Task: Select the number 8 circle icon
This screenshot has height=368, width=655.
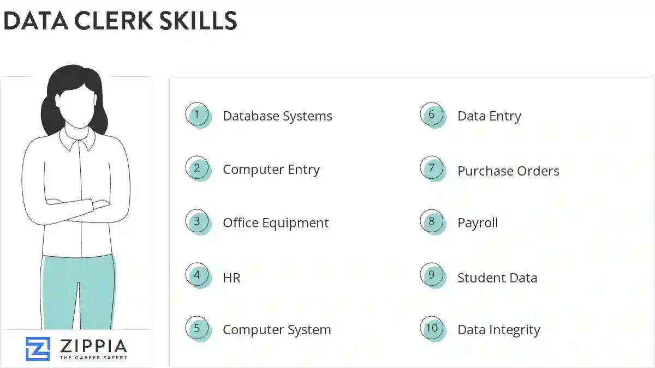Action: click(432, 222)
